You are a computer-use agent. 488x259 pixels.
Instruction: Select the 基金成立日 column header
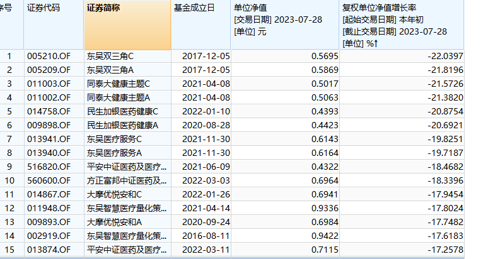[194, 8]
